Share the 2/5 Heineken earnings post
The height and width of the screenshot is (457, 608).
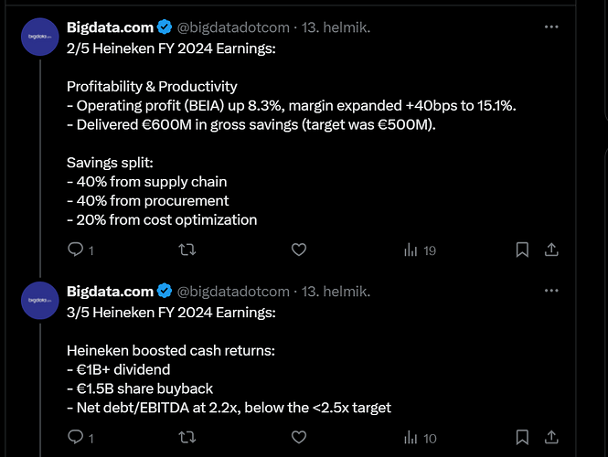551,250
